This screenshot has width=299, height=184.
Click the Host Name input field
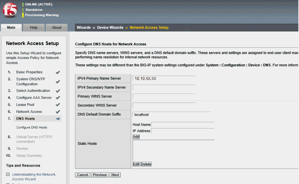[182, 125]
